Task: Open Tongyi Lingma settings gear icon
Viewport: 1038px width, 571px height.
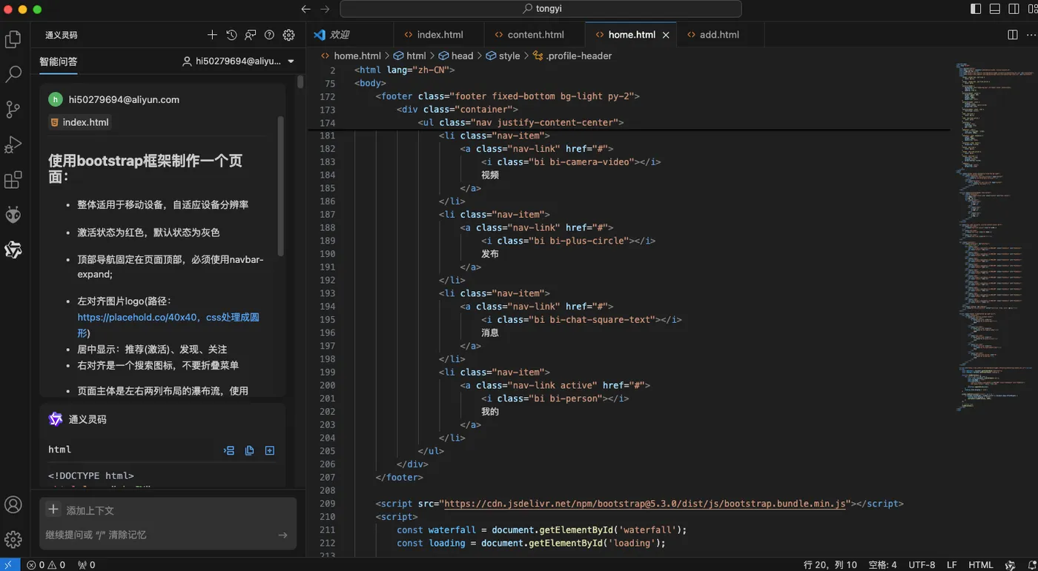Action: point(289,35)
